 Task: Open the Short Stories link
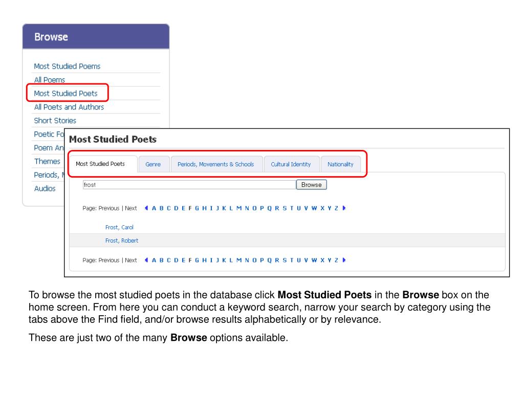click(x=55, y=121)
